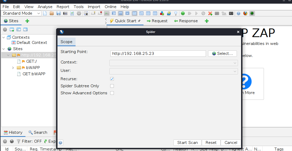Viewport: 292px width, 151px height.
Task: Expand the bWAPP folder node
Action: (x=13, y=68)
